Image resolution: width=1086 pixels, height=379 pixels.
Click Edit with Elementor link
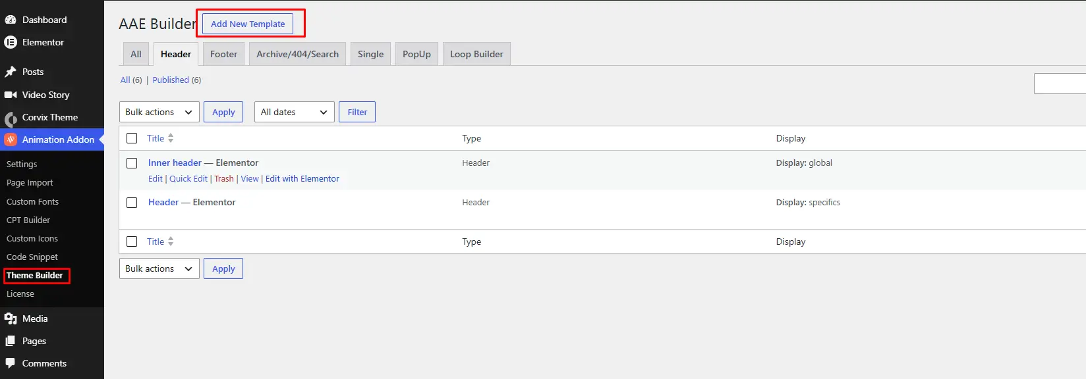pyautogui.click(x=302, y=178)
